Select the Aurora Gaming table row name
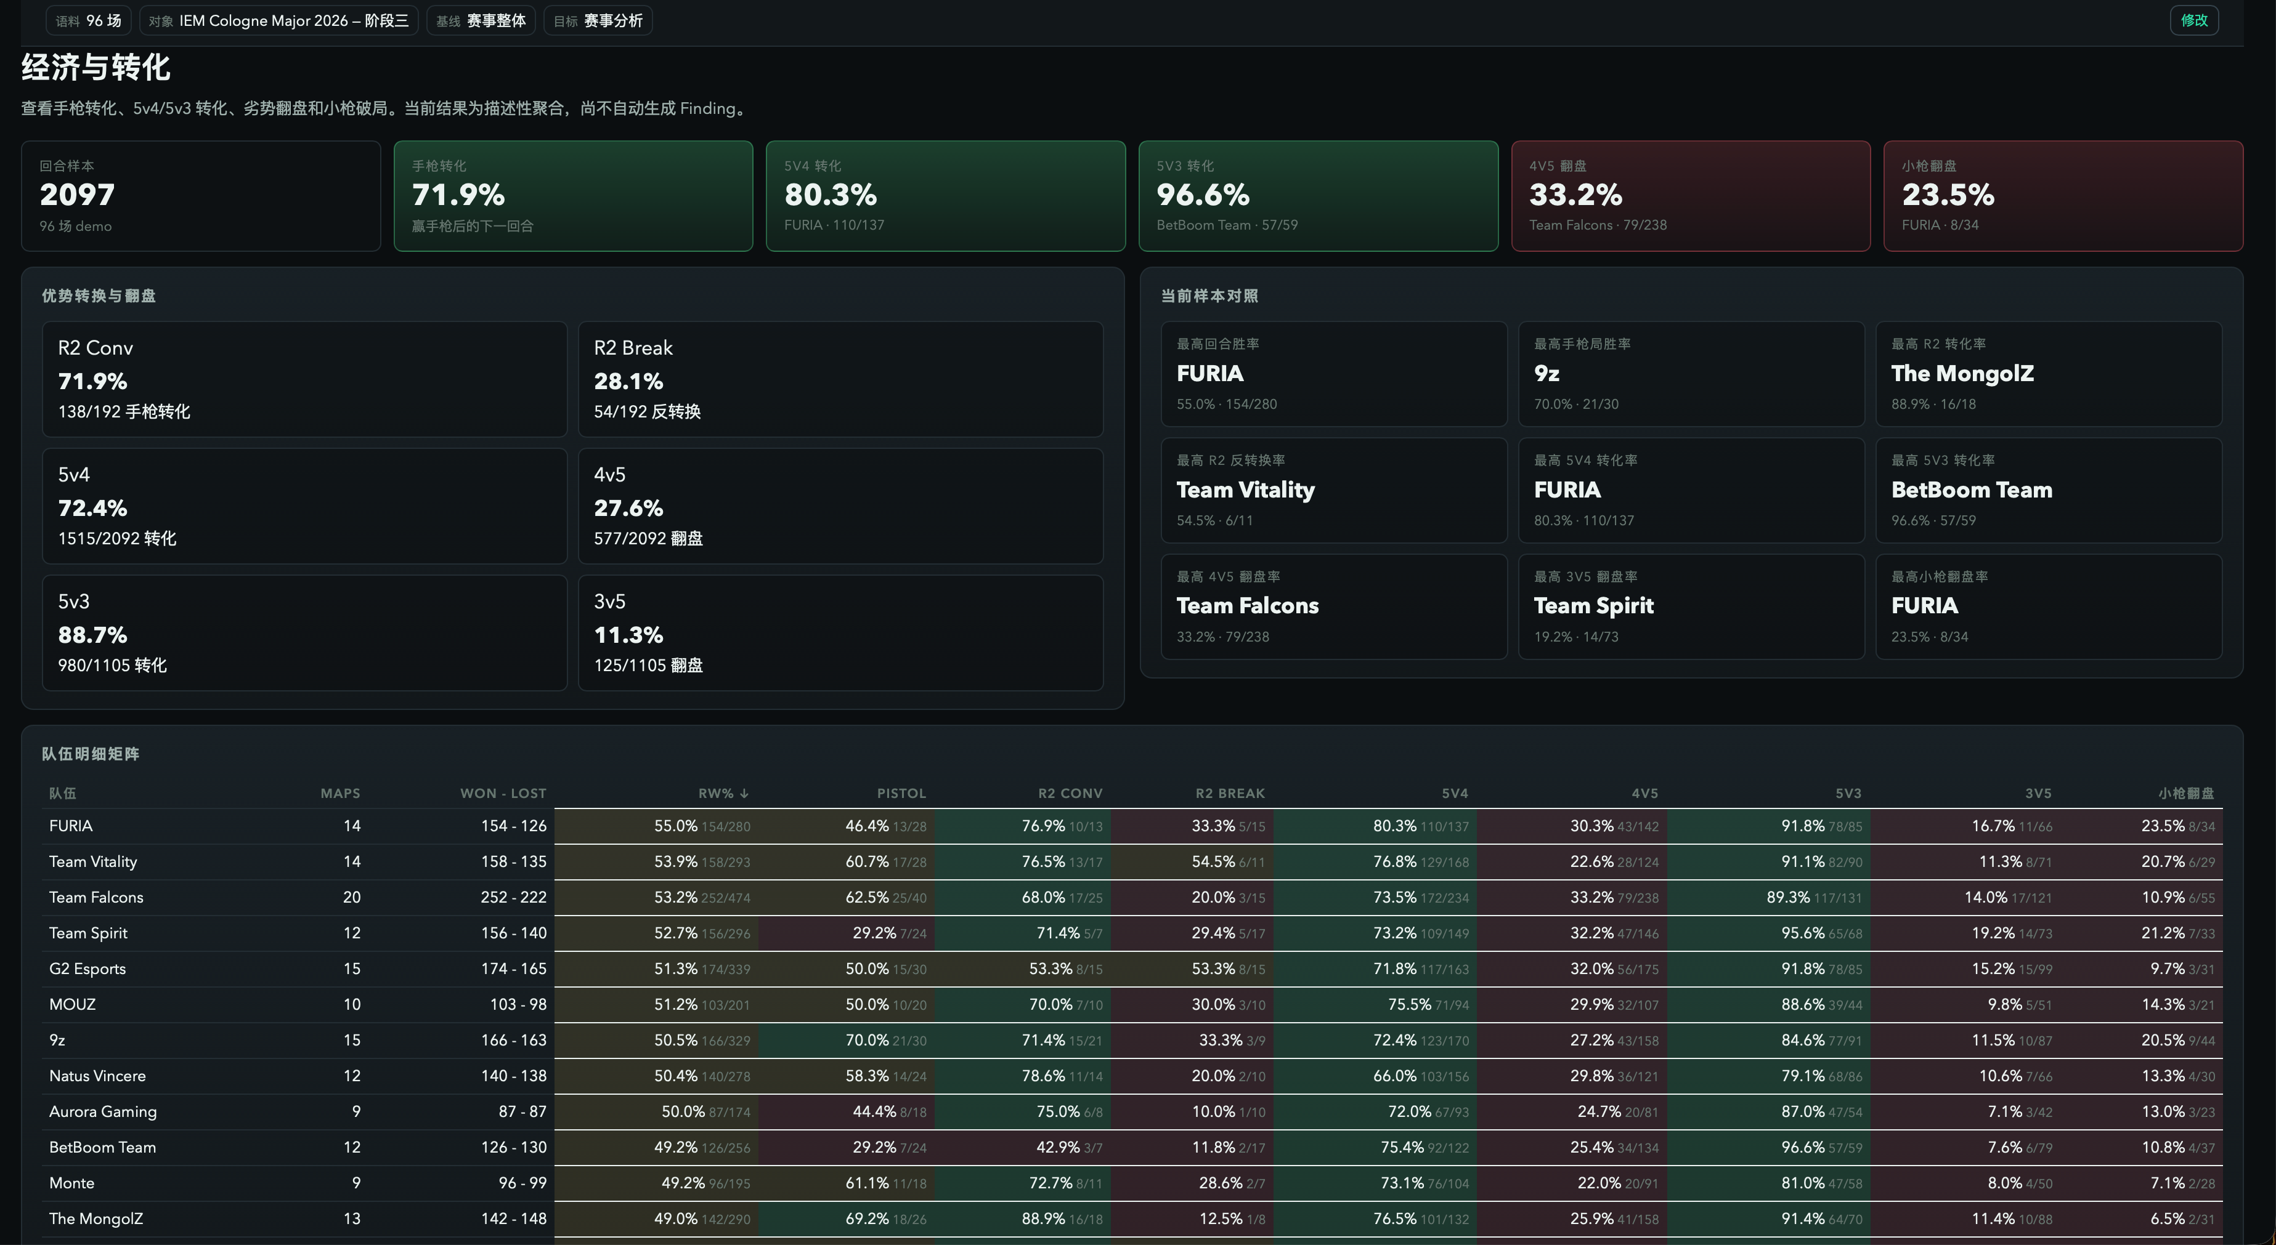This screenshot has height=1245, width=2276. tap(102, 1111)
